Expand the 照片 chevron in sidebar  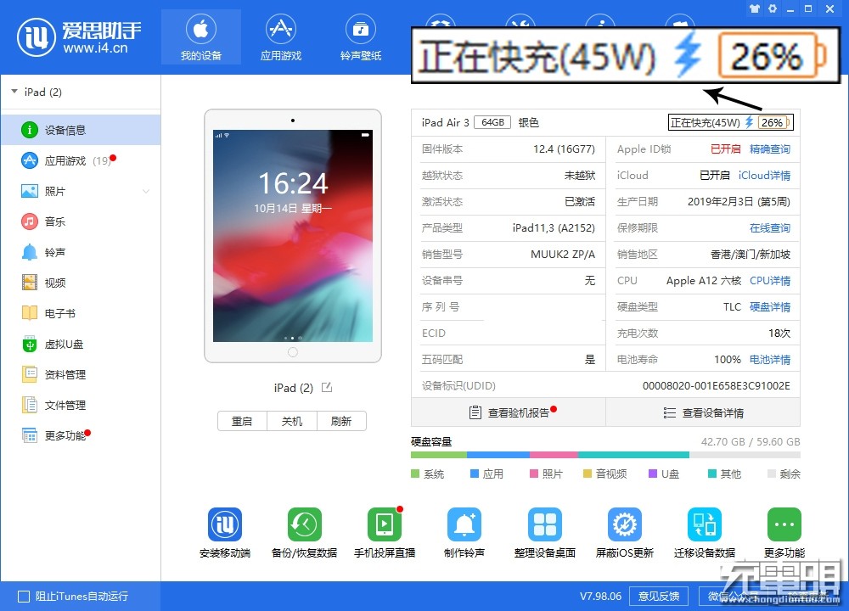[x=146, y=192]
